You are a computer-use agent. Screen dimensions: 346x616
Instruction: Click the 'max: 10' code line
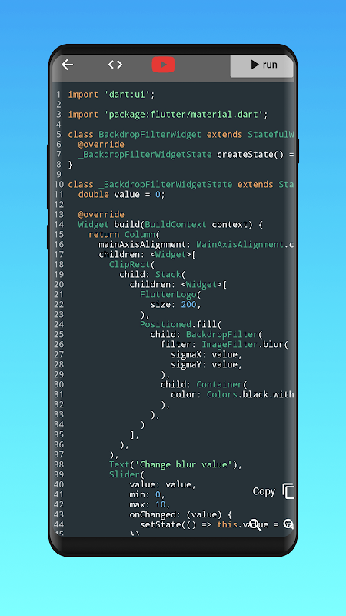pyautogui.click(x=150, y=504)
